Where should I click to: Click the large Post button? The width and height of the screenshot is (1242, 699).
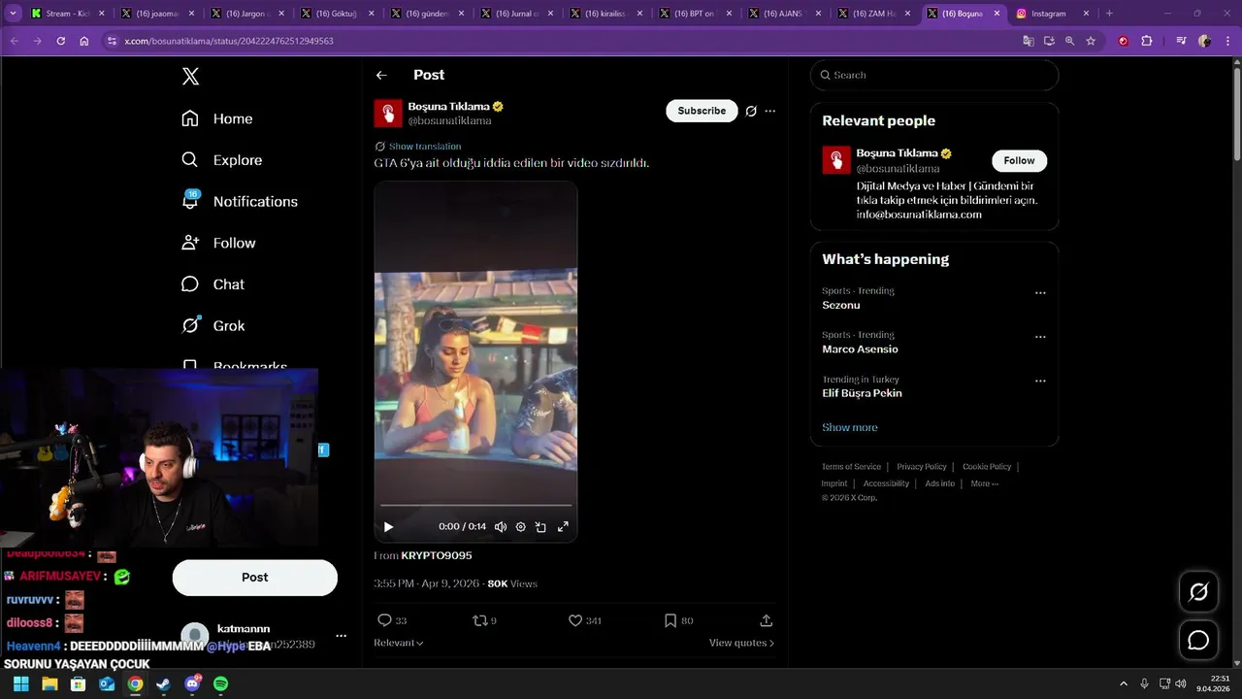[x=255, y=577]
